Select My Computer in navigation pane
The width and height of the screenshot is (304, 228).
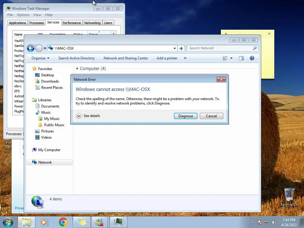(x=49, y=150)
